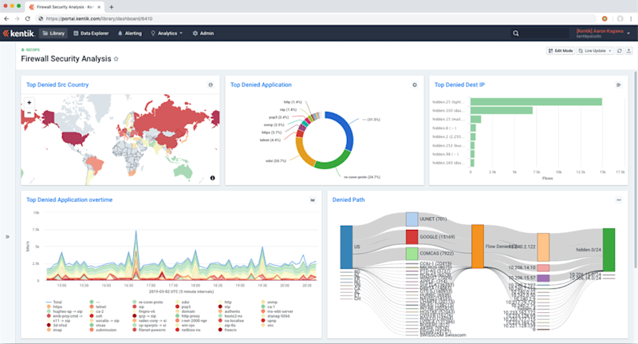
Task: Click the Top Denied Src Country panel icon
Action: (211, 85)
